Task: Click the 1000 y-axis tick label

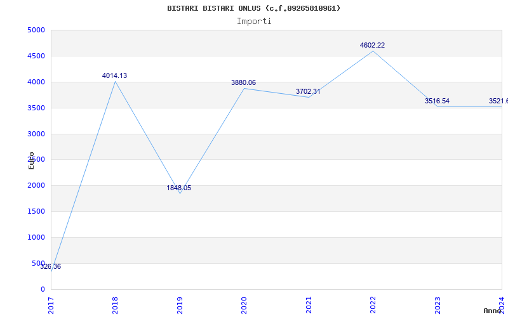Action: tap(36, 237)
